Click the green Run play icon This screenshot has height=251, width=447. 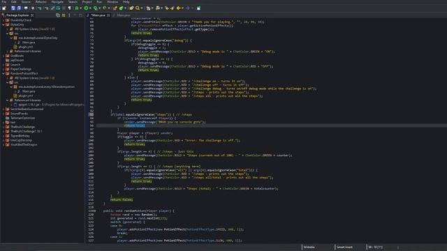[86, 8]
